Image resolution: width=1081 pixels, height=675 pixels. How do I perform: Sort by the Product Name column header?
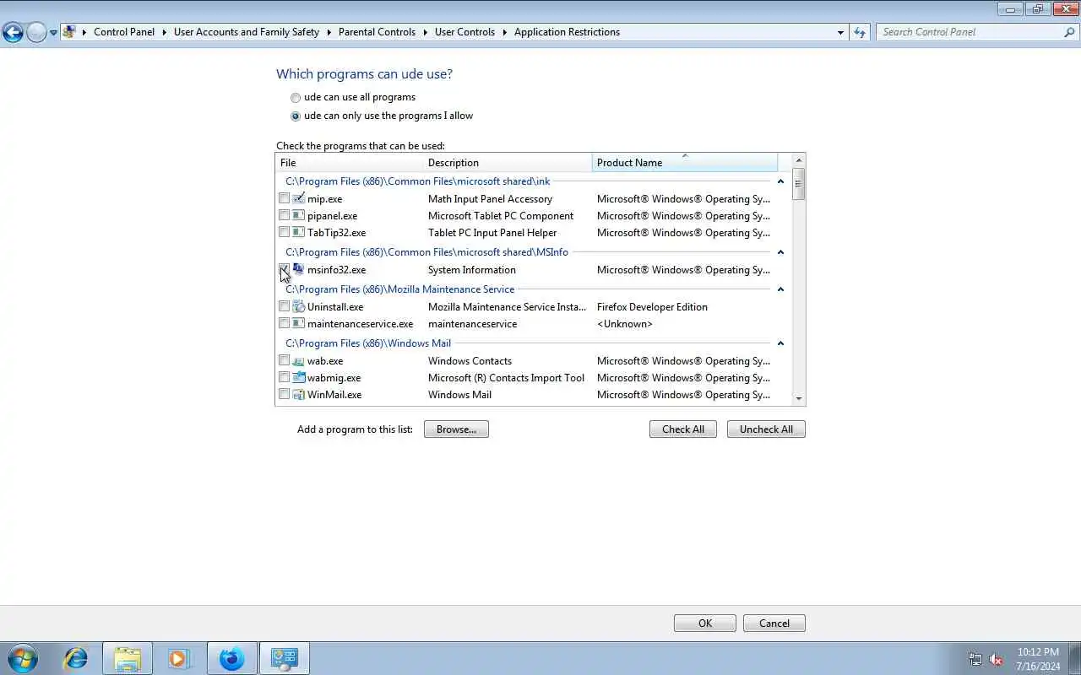[685, 163]
